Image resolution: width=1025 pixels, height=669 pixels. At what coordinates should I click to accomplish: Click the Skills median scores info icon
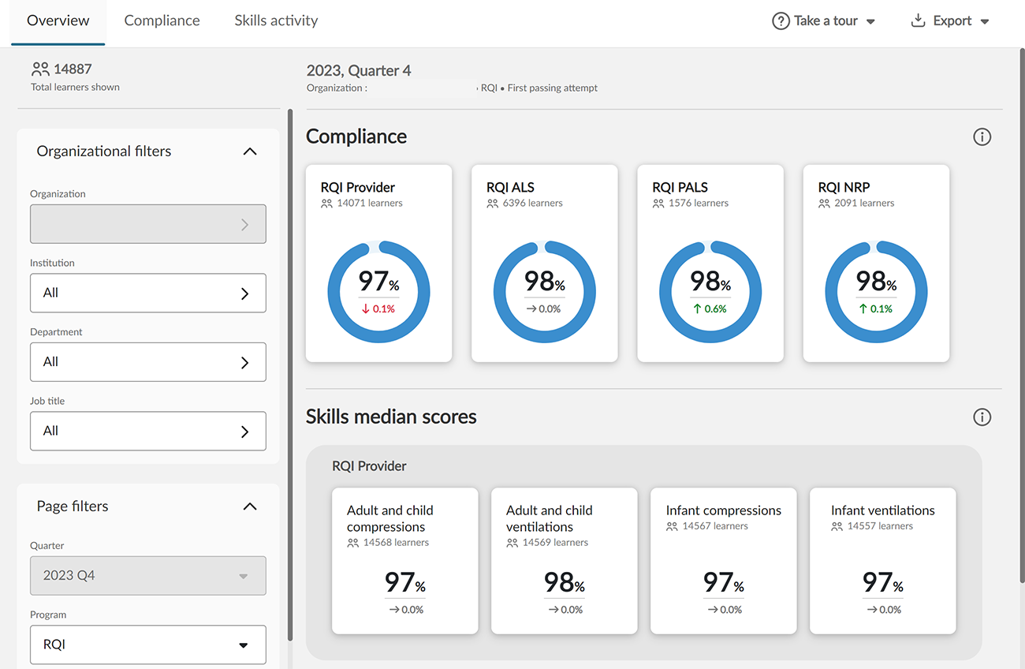982,417
